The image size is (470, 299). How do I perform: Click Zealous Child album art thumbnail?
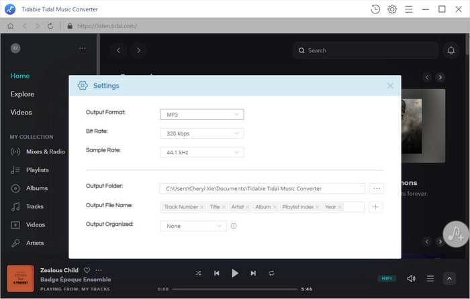tap(21, 279)
